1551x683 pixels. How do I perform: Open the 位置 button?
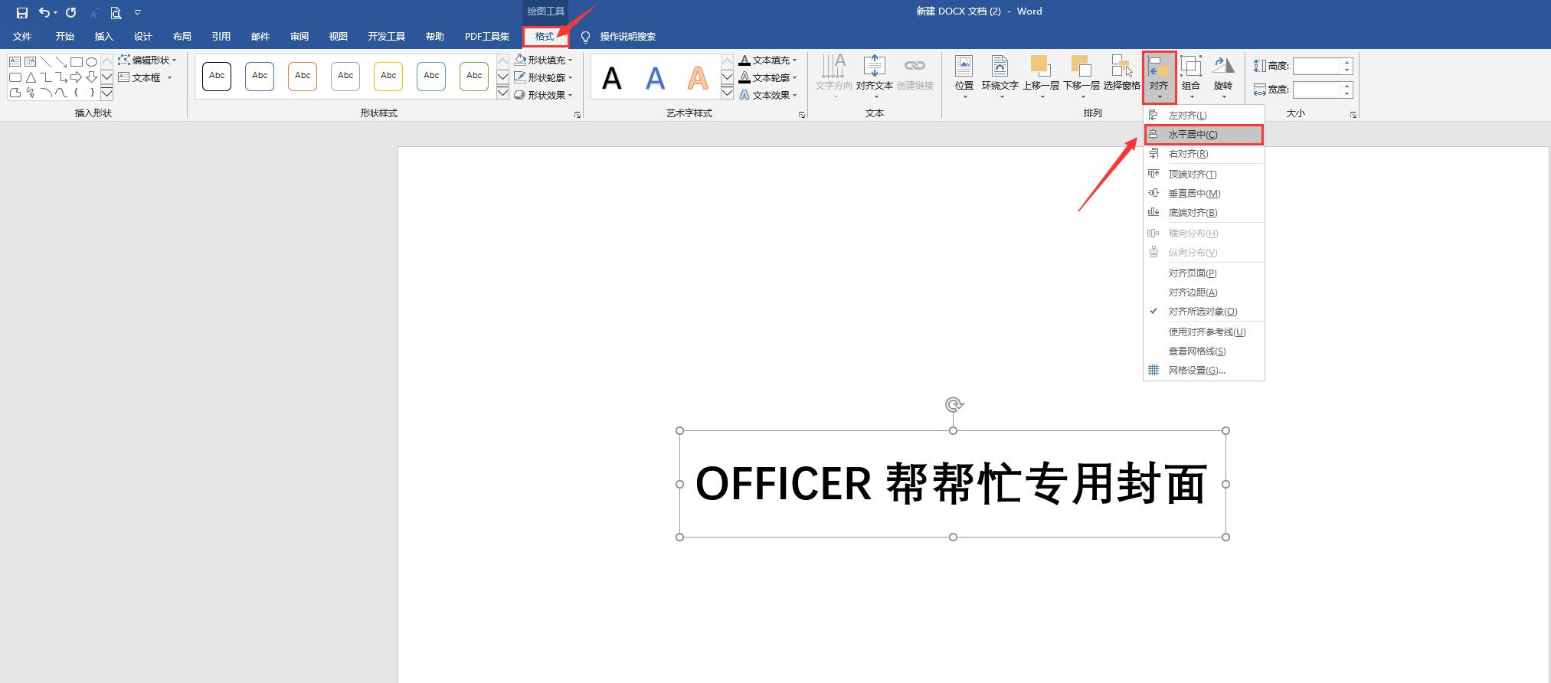click(x=964, y=75)
